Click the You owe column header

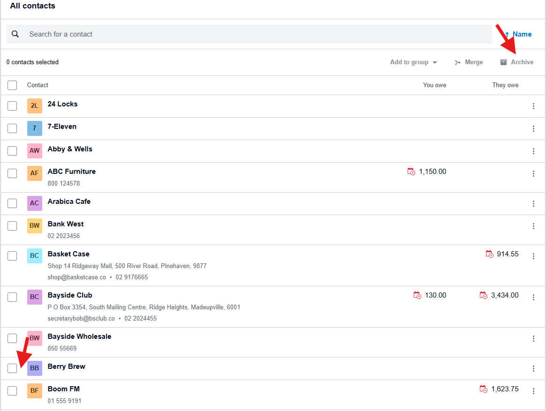[x=434, y=85]
